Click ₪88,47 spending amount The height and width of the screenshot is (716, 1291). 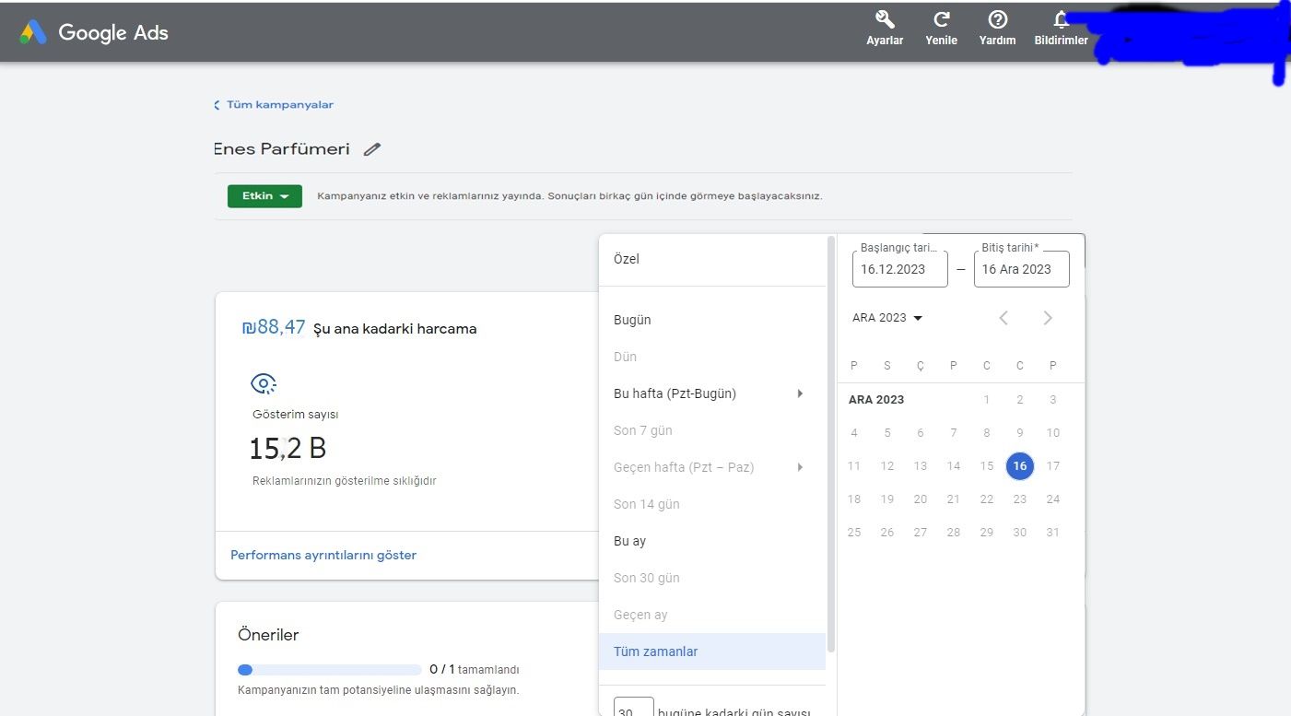[273, 327]
